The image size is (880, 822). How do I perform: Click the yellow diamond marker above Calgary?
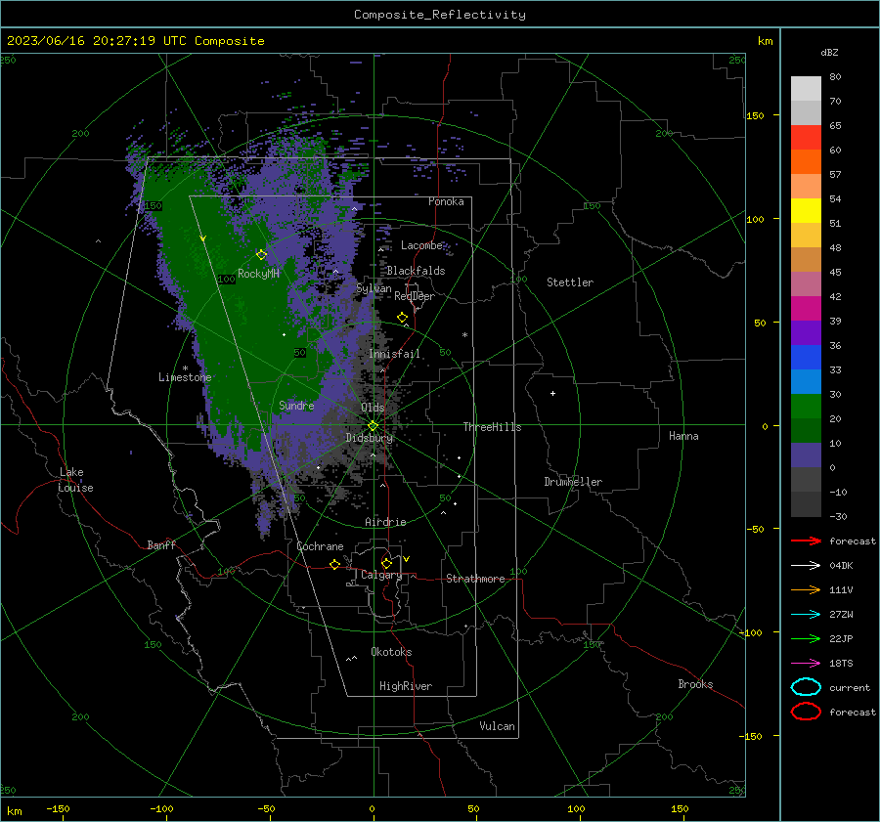386,563
